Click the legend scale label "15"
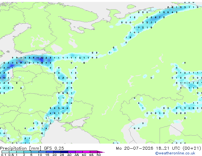 pyautogui.click(x=47, y=155)
